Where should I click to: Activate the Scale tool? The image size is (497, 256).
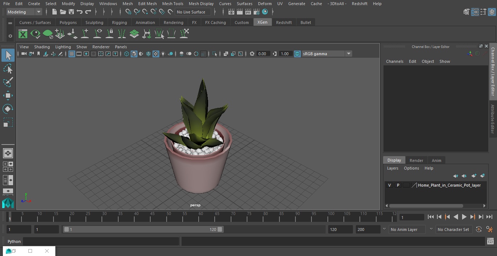[x=8, y=122]
